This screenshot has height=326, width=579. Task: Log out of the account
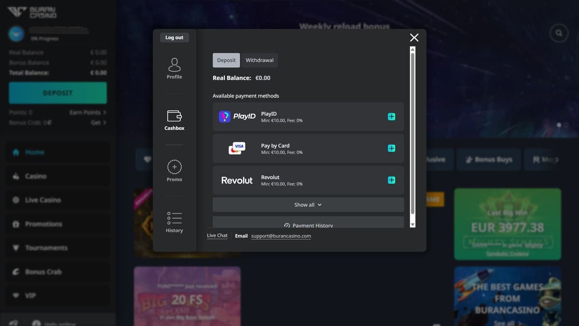(174, 38)
